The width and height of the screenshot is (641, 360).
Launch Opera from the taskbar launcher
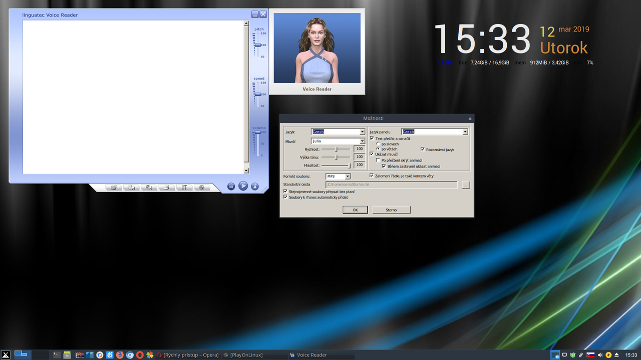[x=140, y=355]
